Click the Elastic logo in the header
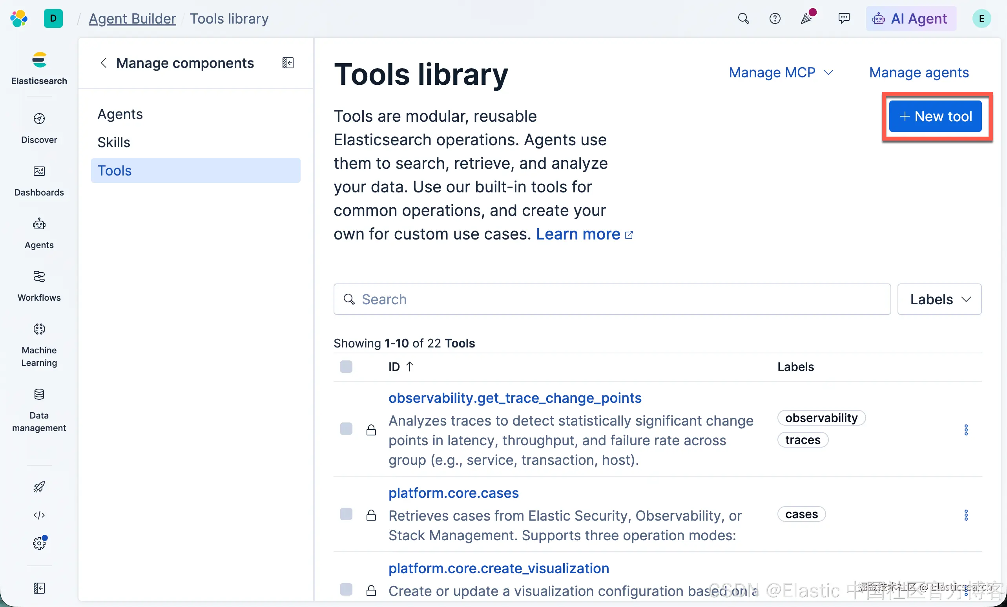The width and height of the screenshot is (1007, 607). [19, 18]
